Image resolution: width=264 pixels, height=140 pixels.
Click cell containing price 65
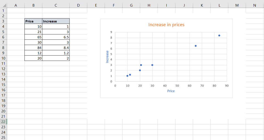pos(33,37)
